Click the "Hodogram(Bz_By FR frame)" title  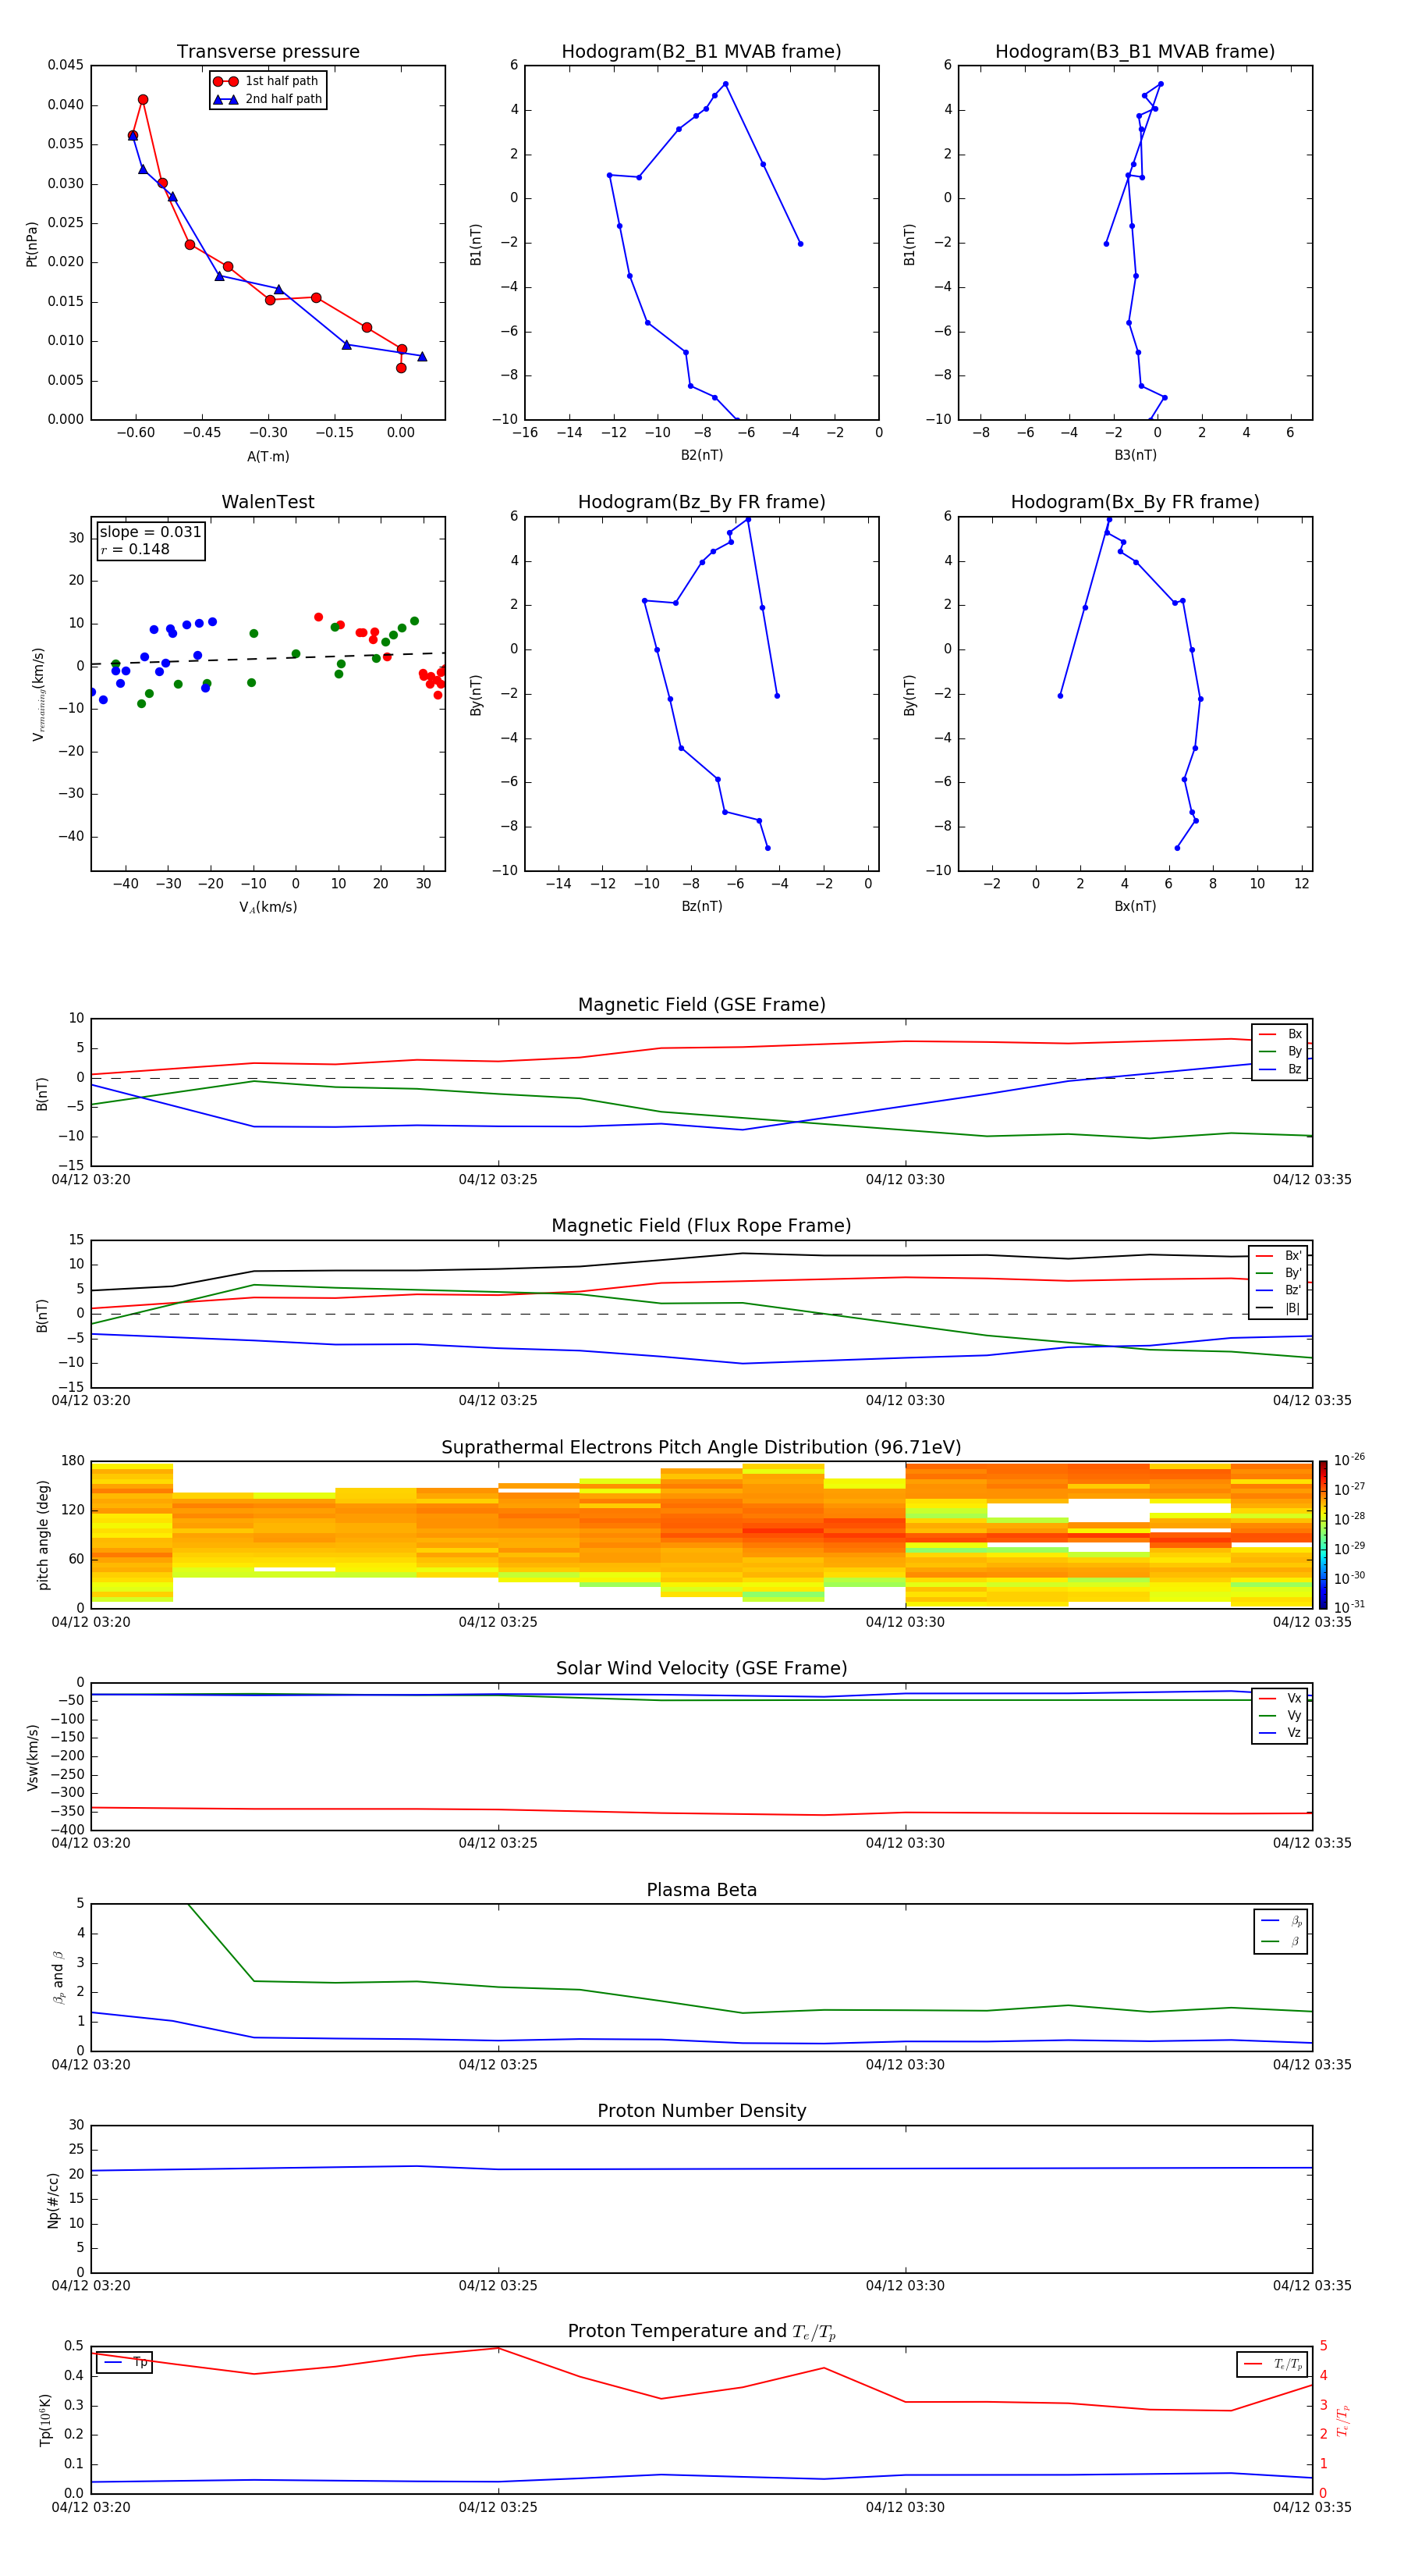coord(701,502)
